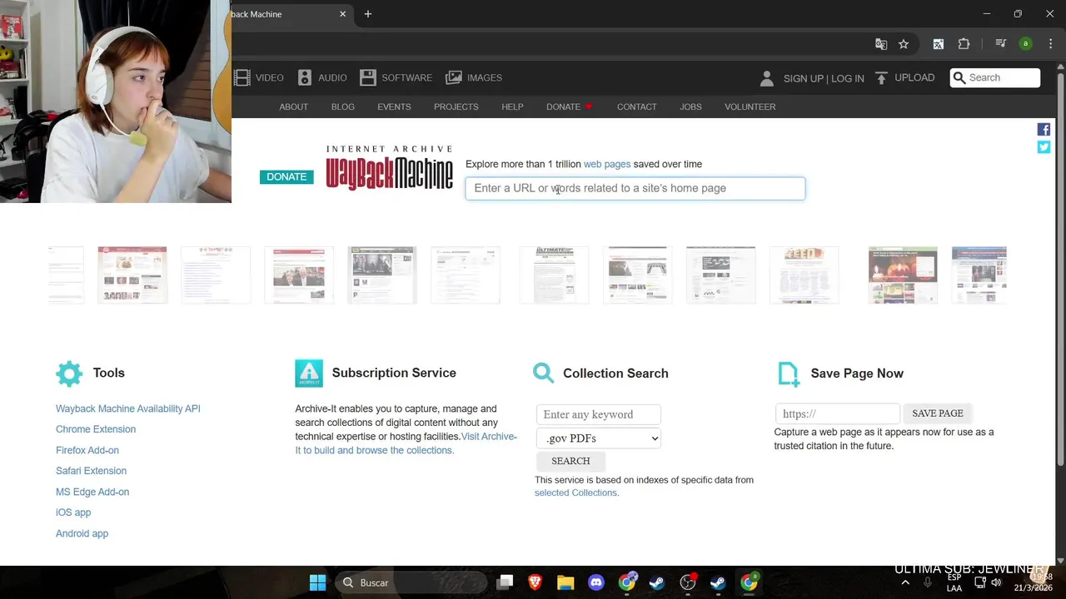Click the Wayback Machine logo
Viewport: 1066px width, 599px height.
[x=389, y=168]
